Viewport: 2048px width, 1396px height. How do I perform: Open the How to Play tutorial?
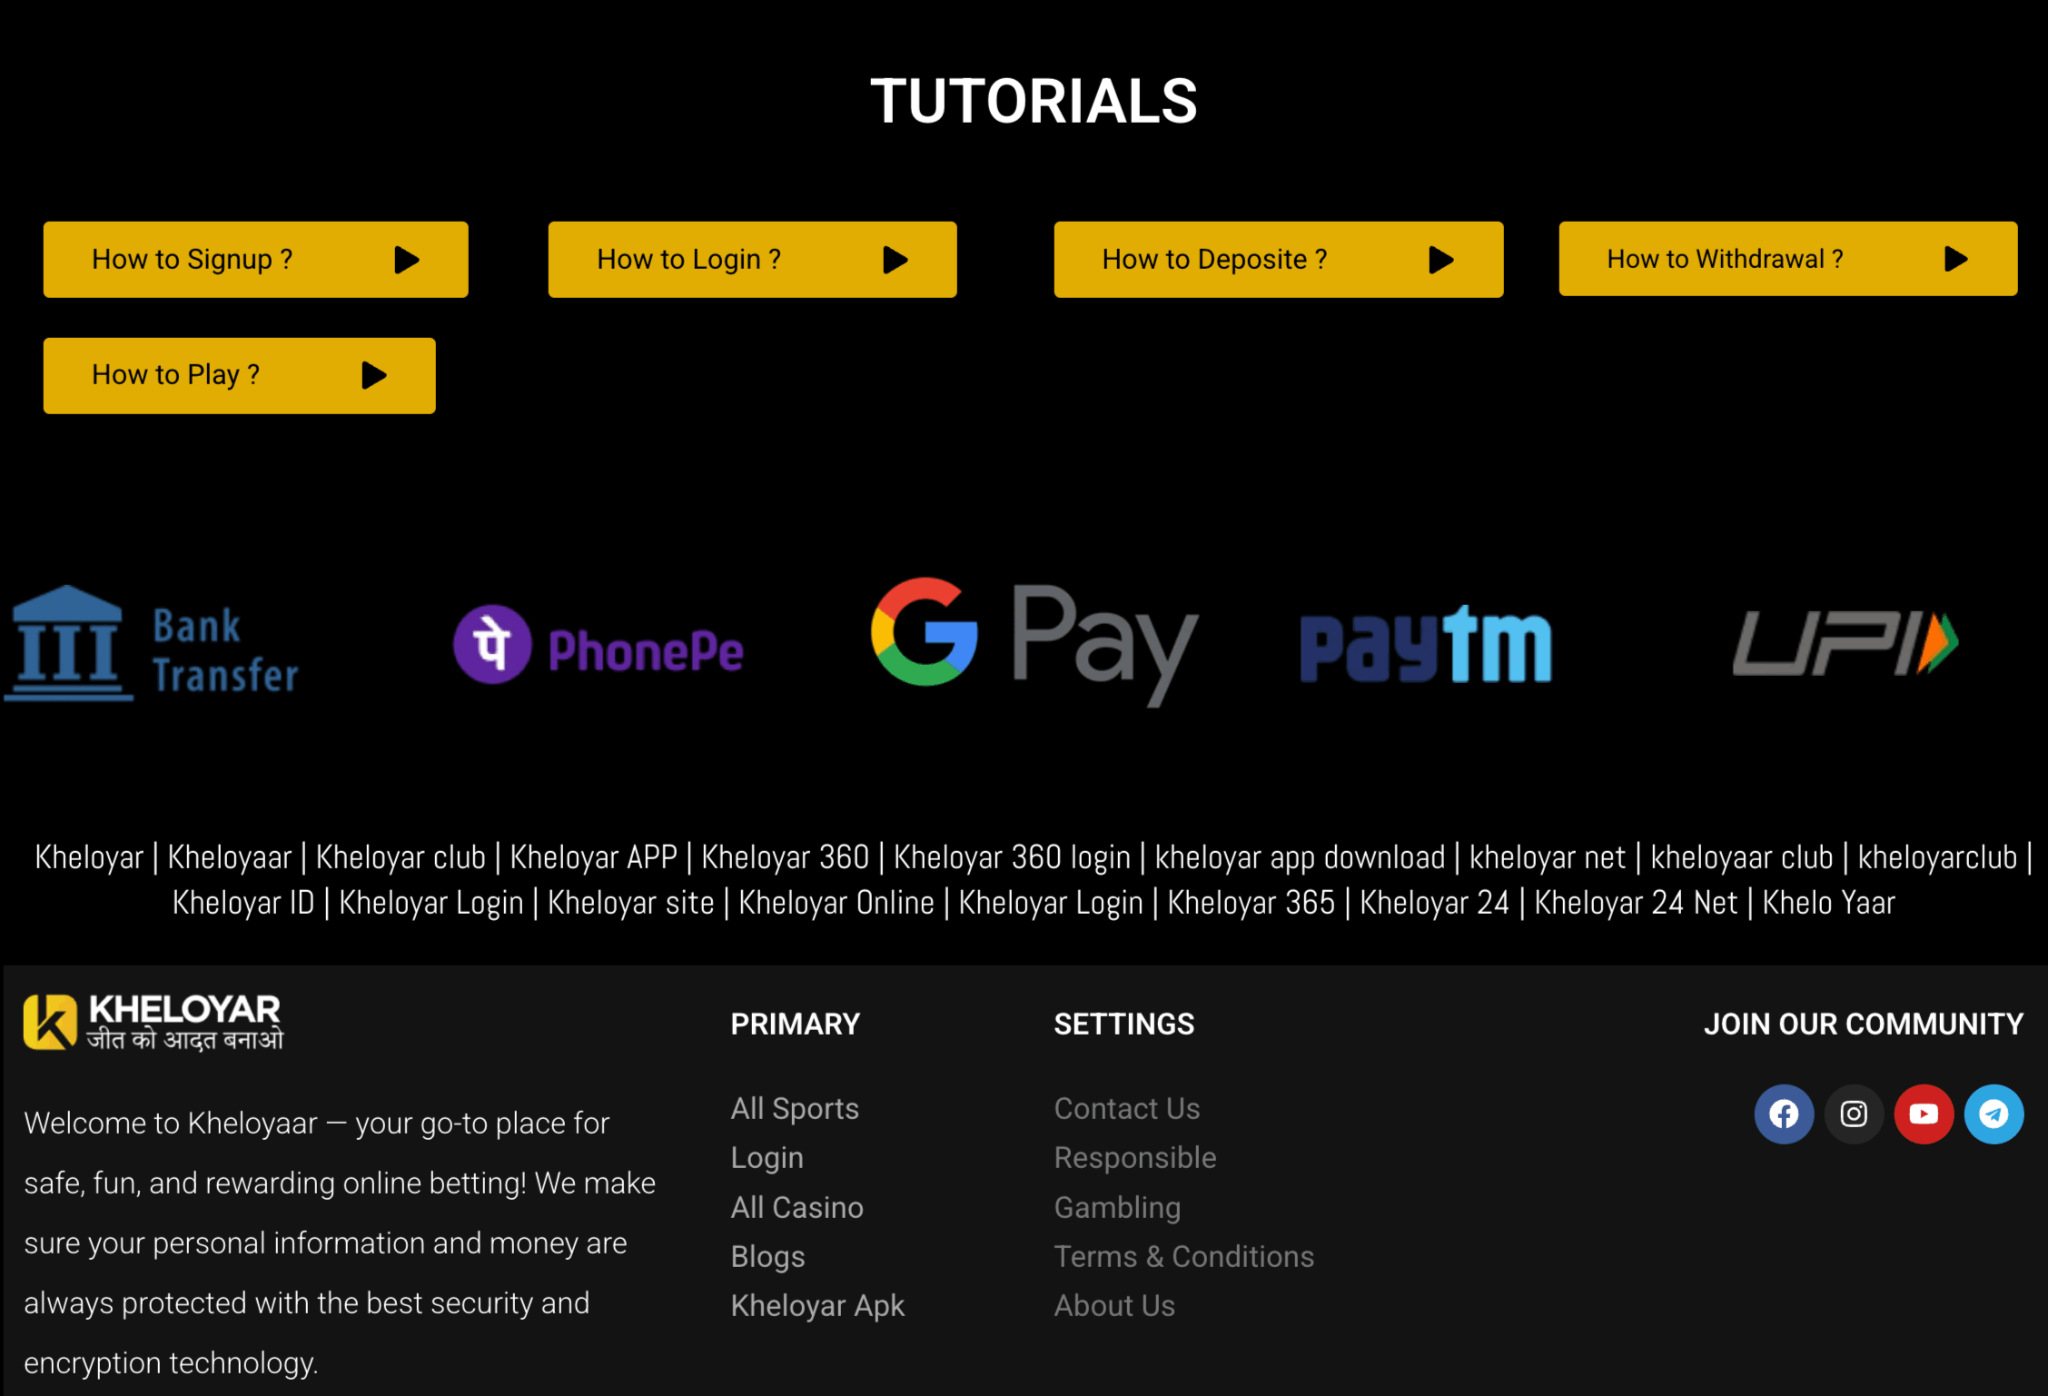[x=239, y=375]
